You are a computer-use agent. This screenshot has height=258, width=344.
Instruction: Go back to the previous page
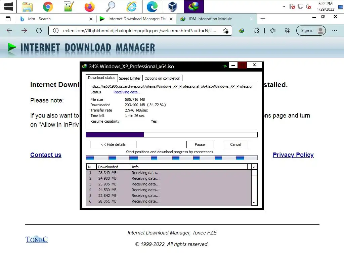tap(9, 31)
